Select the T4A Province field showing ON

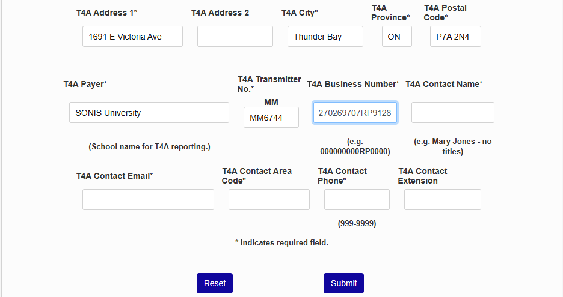tap(396, 37)
